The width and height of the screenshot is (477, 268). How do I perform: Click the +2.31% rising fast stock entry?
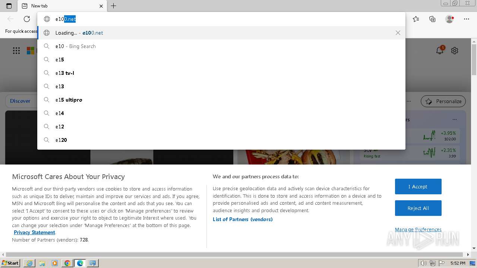pyautogui.click(x=411, y=153)
